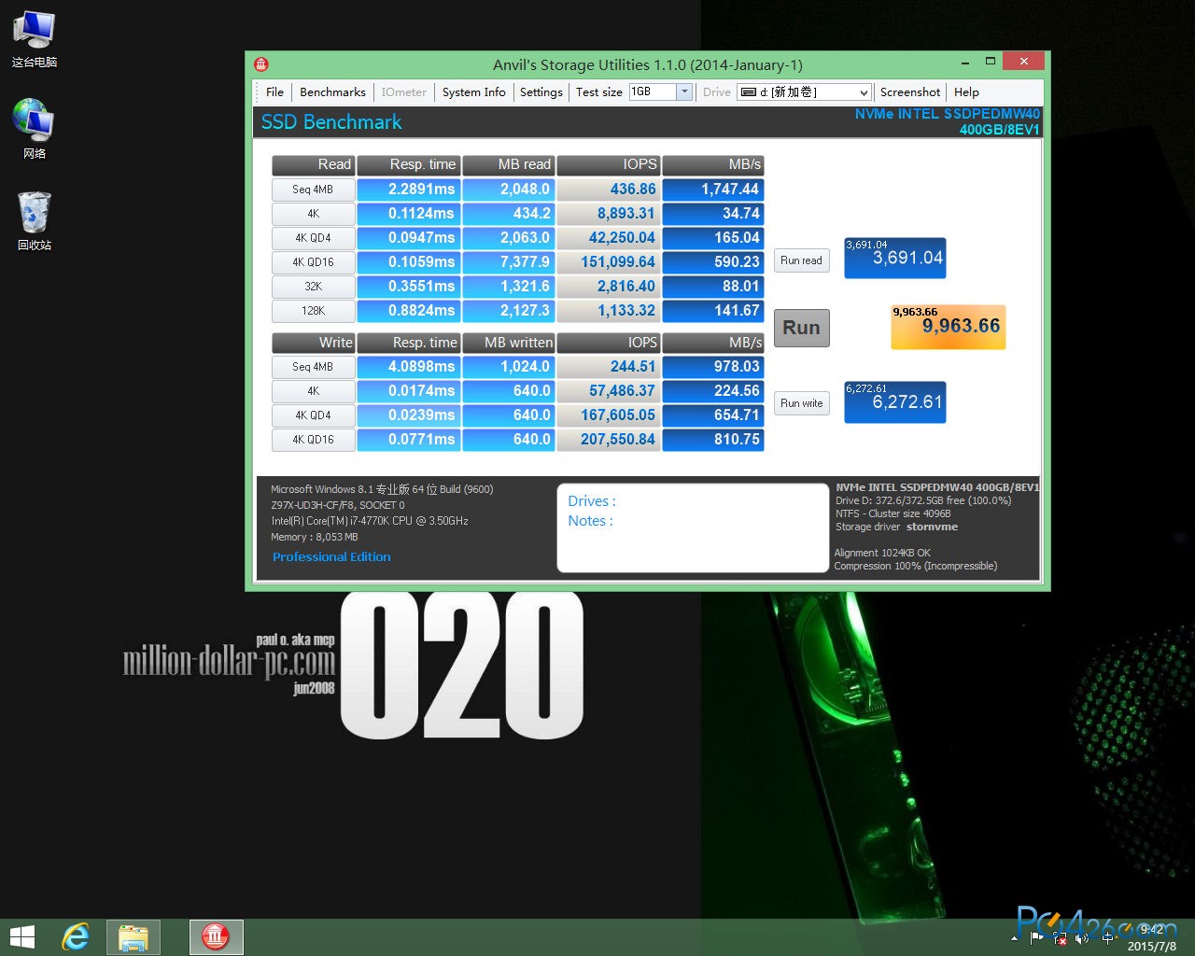
Task: Click the Seq 4MB read speed 1,747.44
Action: 713,190
